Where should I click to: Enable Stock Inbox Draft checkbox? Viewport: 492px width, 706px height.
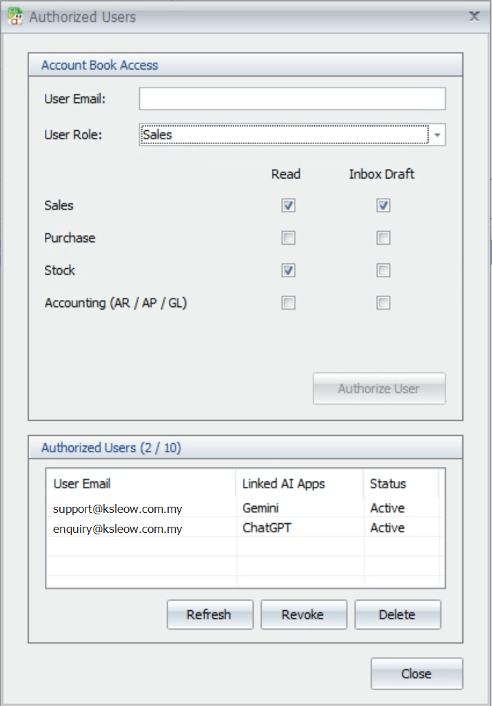383,270
